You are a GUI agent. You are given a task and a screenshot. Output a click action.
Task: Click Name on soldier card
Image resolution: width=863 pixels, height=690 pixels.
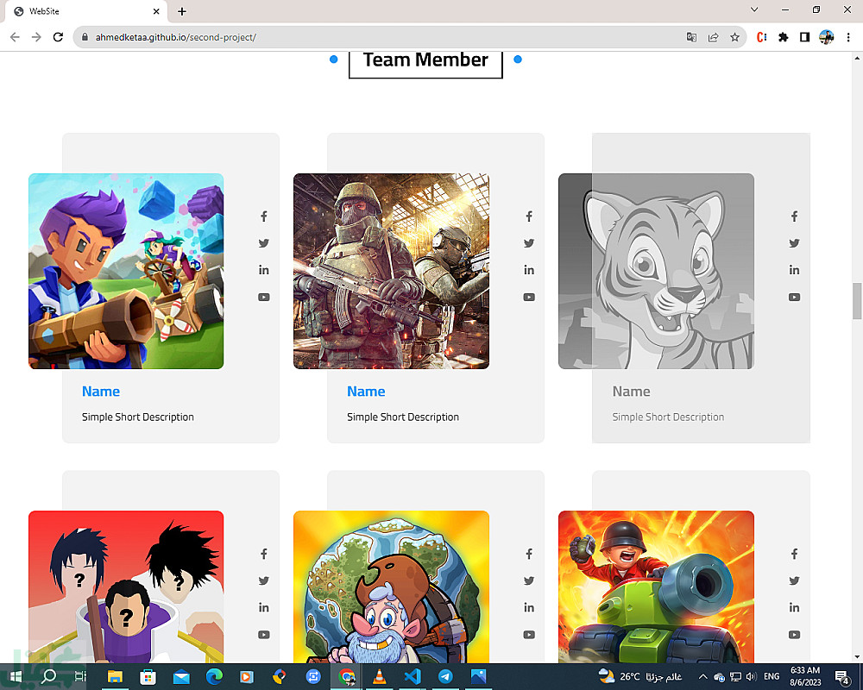pyautogui.click(x=366, y=392)
